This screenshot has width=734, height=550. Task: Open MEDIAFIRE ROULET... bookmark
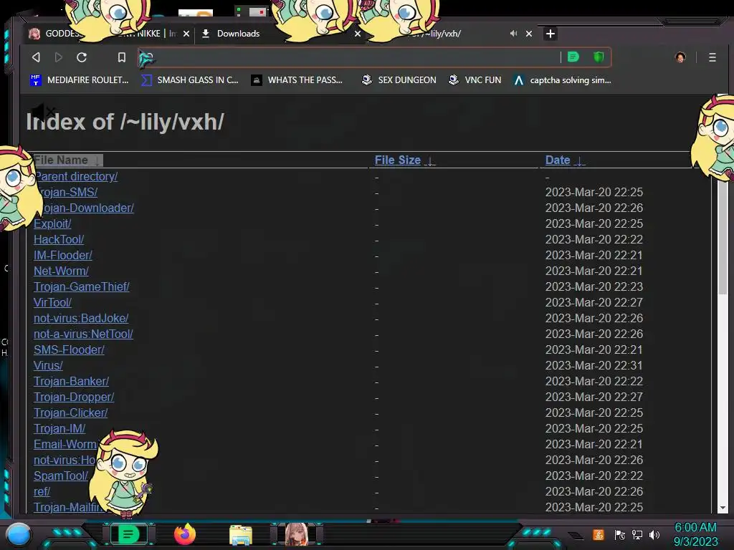point(79,80)
